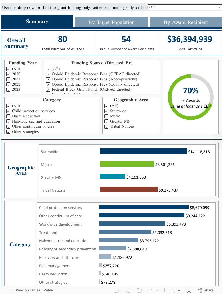Image resolution: width=223 pixels, height=294 pixels.
Task: Click the Reset view icon
Action: (139, 290)
